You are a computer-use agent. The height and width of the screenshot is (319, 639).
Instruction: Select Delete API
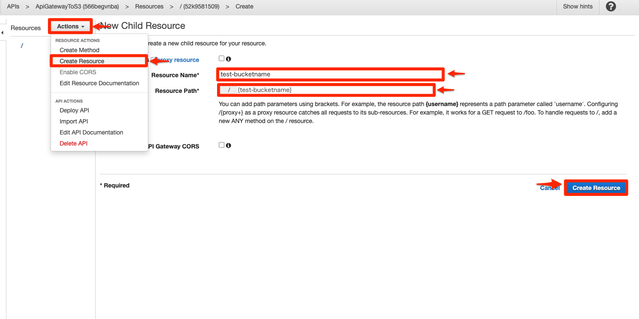point(74,143)
